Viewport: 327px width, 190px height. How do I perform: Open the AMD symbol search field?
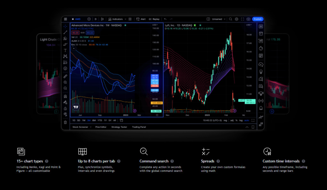click(x=76, y=19)
